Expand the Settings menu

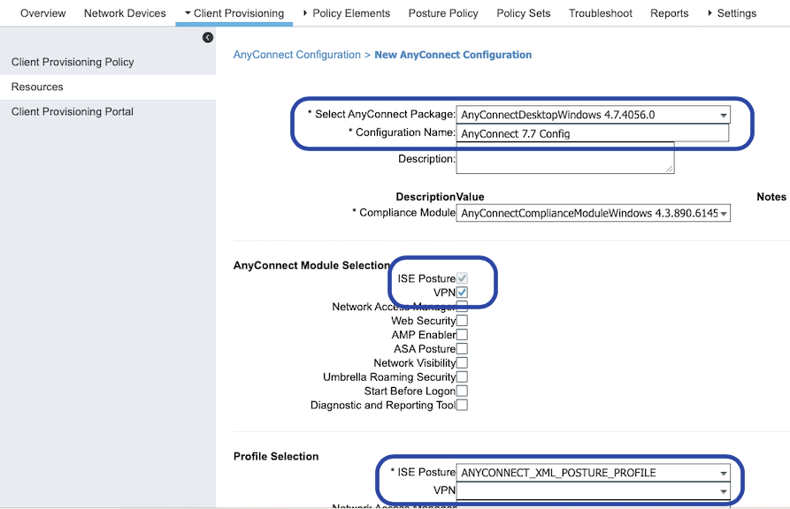click(x=732, y=13)
